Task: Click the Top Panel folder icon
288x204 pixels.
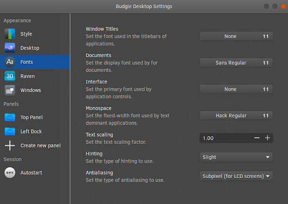Action: pyautogui.click(x=10, y=117)
